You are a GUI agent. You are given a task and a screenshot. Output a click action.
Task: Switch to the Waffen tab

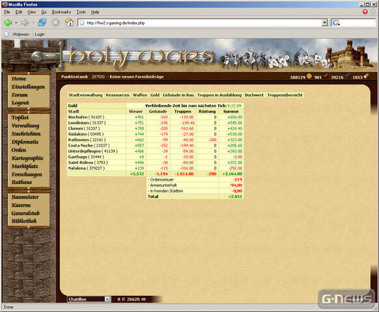140,95
